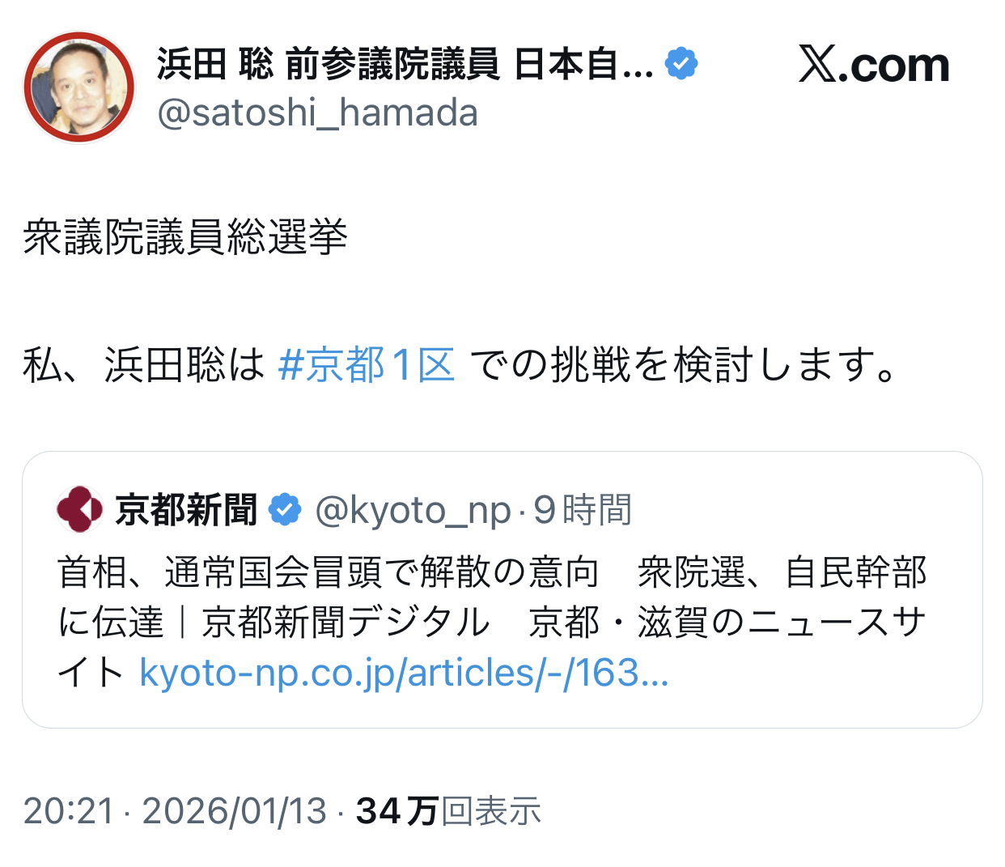1005x867 pixels.
Task: Open the @kyoto_np handle
Action: (x=413, y=511)
